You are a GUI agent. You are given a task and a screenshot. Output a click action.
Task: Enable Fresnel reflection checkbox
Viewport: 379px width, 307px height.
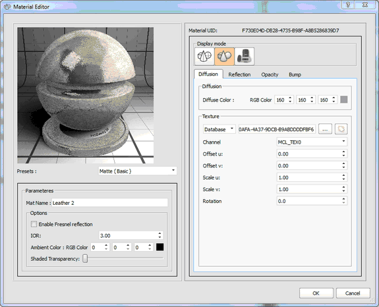tap(34, 224)
